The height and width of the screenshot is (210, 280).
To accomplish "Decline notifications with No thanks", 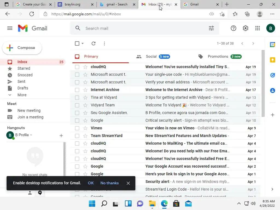I will click(x=109, y=183).
